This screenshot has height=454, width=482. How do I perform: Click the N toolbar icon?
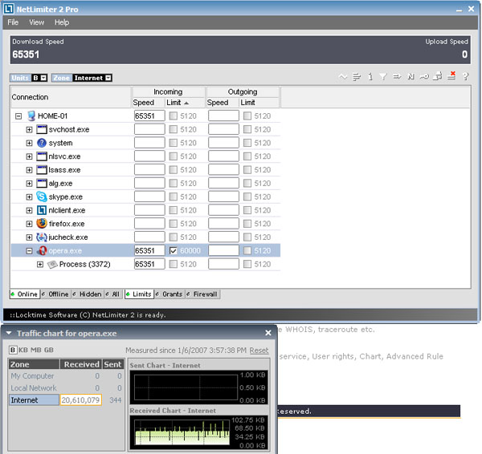[411, 76]
